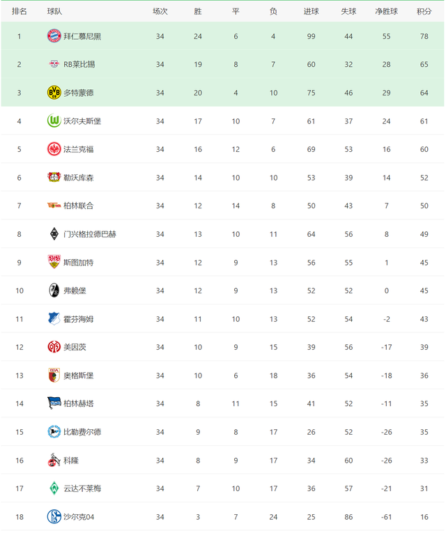Click the Eintracht Frankfurt eagle crest
The width and height of the screenshot is (446, 533).
[x=54, y=149]
